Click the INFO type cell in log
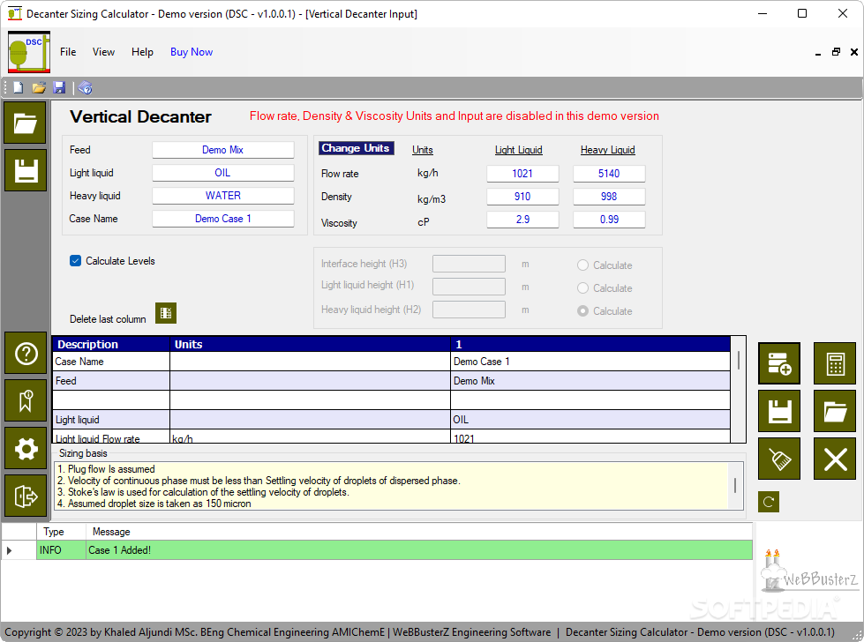This screenshot has height=642, width=864. (61, 550)
